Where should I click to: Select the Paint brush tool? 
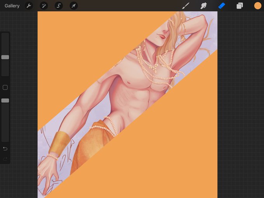(186, 6)
